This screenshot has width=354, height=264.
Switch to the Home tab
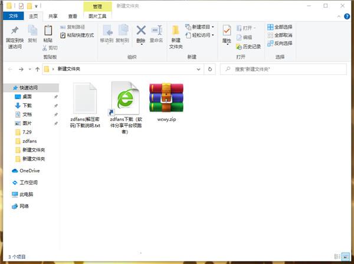34,16
